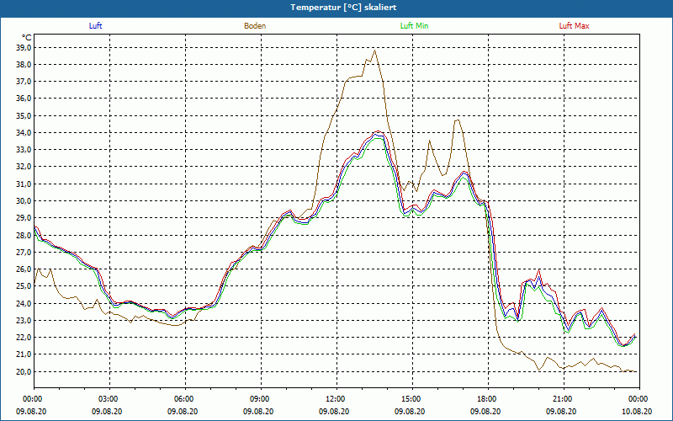This screenshot has height=421, width=673.
Task: Click the 15:00 time axis label
Action: point(411,399)
